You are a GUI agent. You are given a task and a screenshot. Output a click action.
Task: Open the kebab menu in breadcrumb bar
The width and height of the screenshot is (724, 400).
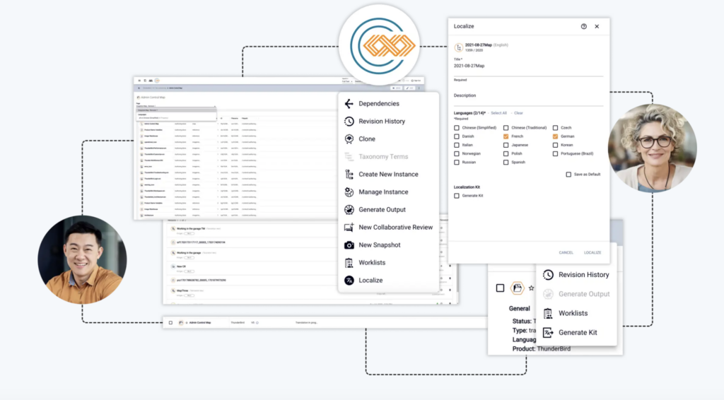point(419,88)
